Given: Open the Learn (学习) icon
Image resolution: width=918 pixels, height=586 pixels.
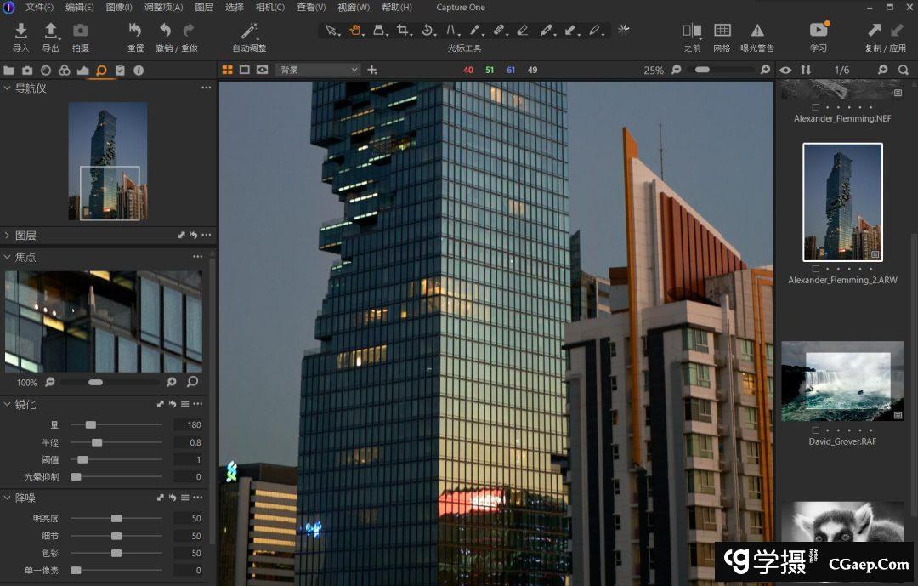Looking at the screenshot, I should (819, 31).
